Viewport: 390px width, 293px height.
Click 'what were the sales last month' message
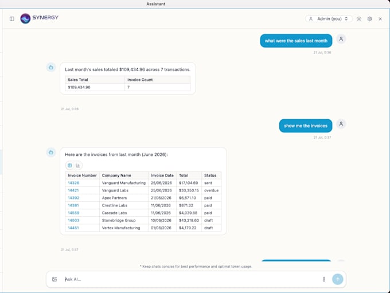pyautogui.click(x=296, y=41)
